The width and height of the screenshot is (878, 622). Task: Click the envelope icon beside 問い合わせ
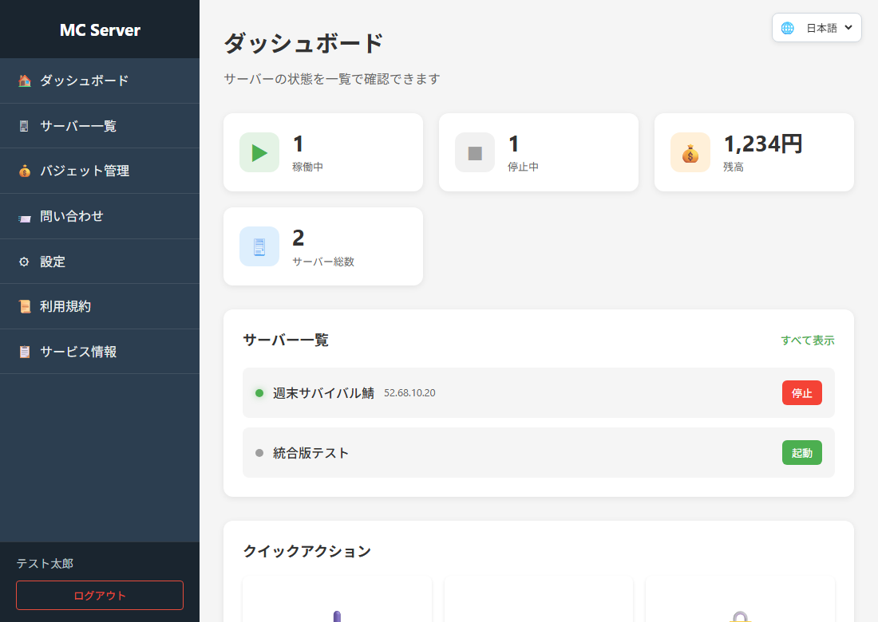point(25,218)
